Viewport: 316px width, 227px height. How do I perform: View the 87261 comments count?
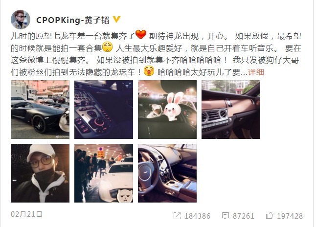tap(244, 216)
